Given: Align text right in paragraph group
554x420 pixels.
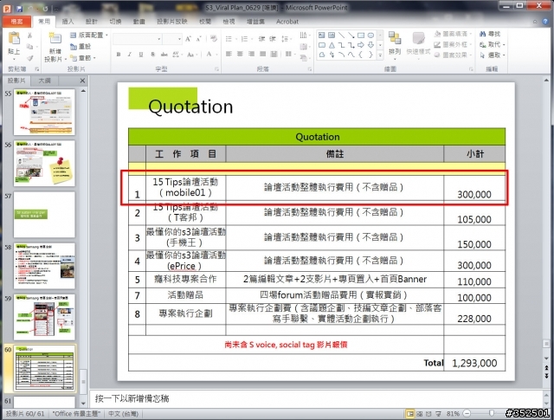Looking at the screenshot, I should (x=251, y=54).
